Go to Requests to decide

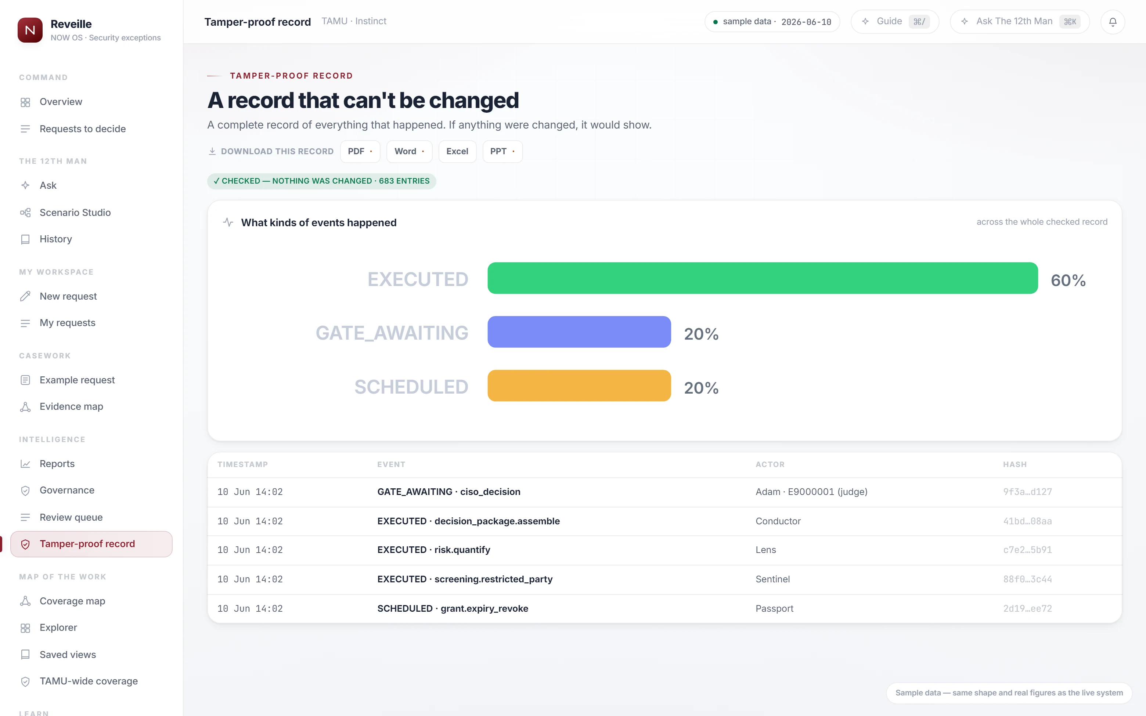[91, 129]
